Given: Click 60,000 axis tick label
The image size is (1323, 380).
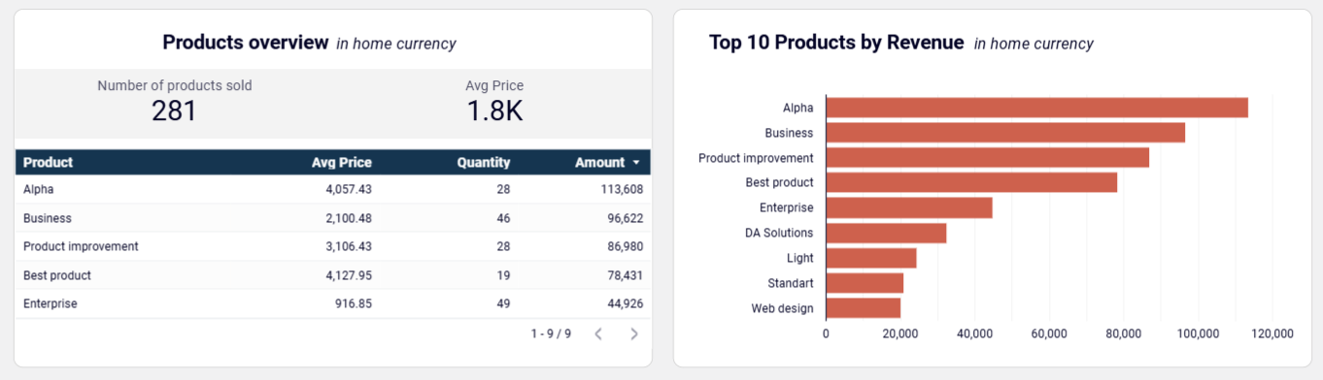Looking at the screenshot, I should 1049,333.
